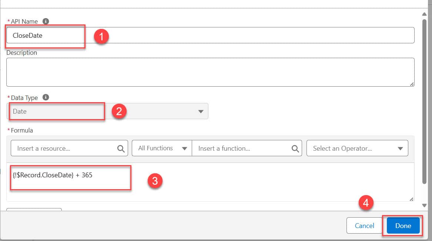Click the resource search magnifier icon

pyautogui.click(x=121, y=148)
